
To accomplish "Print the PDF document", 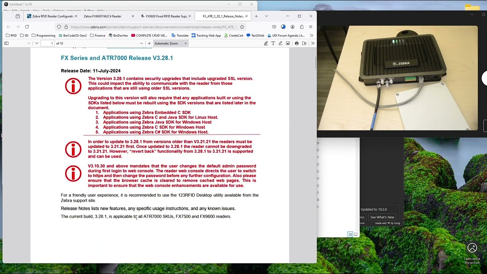I will [x=297, y=43].
